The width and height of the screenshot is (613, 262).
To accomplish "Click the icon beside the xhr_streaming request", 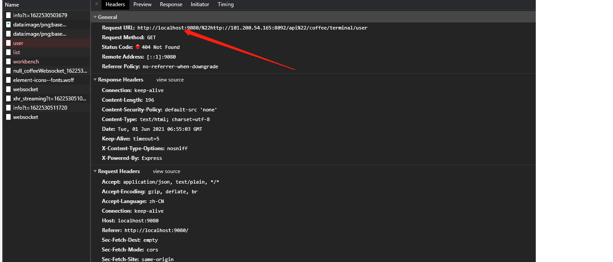I will pyautogui.click(x=8, y=98).
